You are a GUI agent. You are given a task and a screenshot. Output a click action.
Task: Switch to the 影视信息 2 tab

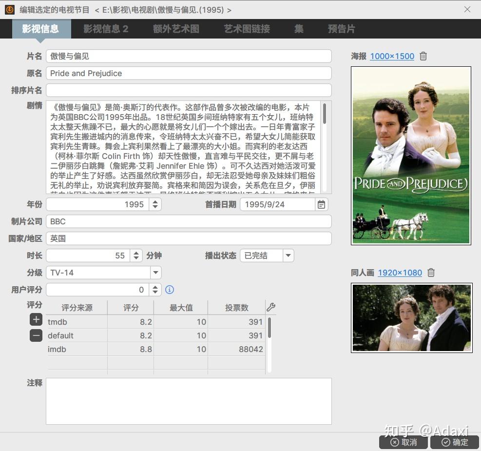[105, 29]
